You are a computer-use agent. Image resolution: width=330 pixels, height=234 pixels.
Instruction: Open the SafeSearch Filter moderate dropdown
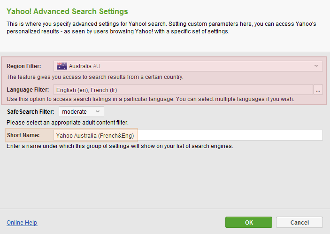[x=81, y=112]
